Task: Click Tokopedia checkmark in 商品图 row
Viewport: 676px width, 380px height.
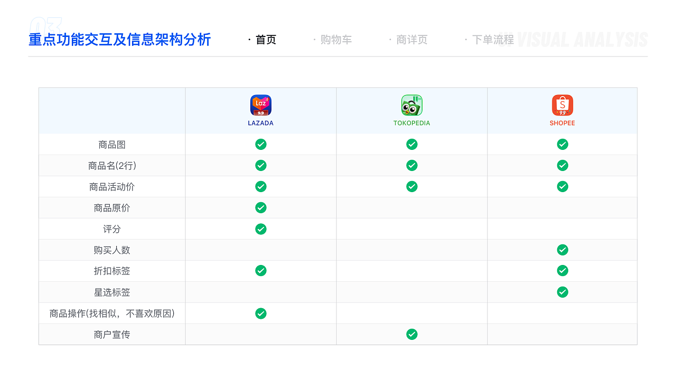Action: coord(412,144)
